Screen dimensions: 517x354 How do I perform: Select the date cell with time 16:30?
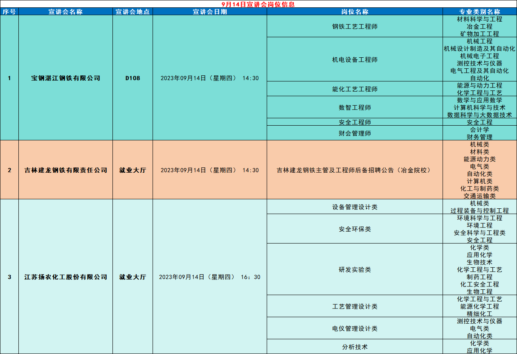tap(209, 277)
